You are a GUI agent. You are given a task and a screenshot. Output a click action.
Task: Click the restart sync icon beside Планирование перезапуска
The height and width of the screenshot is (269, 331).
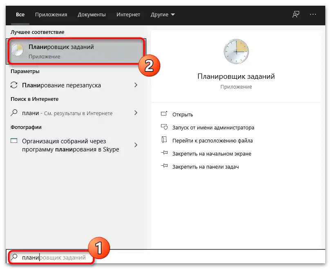click(x=14, y=85)
